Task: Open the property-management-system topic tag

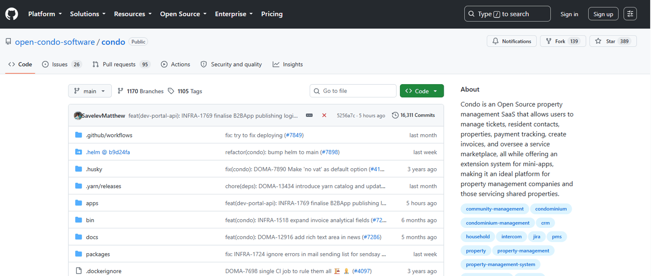Action: tap(501, 264)
